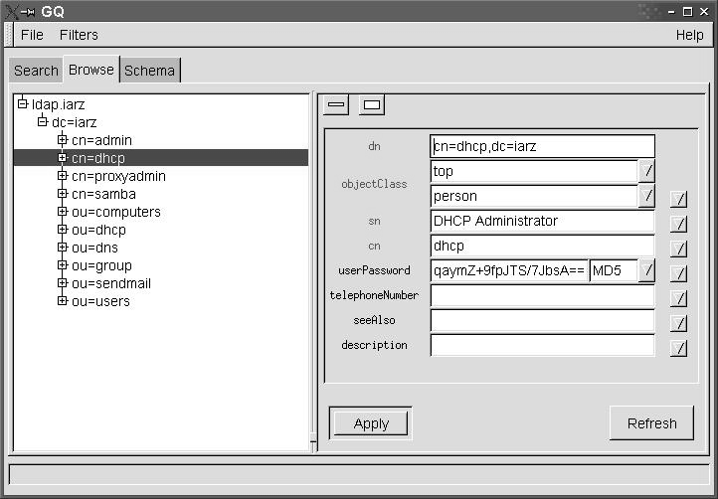This screenshot has width=718, height=499.
Task: Click the add-value arrow beside userPassword row
Action: point(678,273)
